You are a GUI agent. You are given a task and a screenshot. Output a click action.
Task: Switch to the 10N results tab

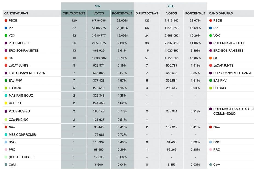97,6
